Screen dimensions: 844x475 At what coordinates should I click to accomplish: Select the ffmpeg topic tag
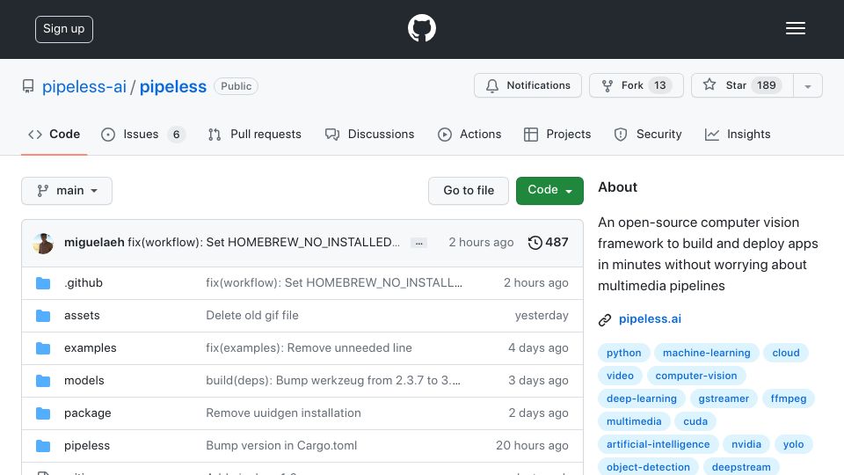click(x=789, y=398)
